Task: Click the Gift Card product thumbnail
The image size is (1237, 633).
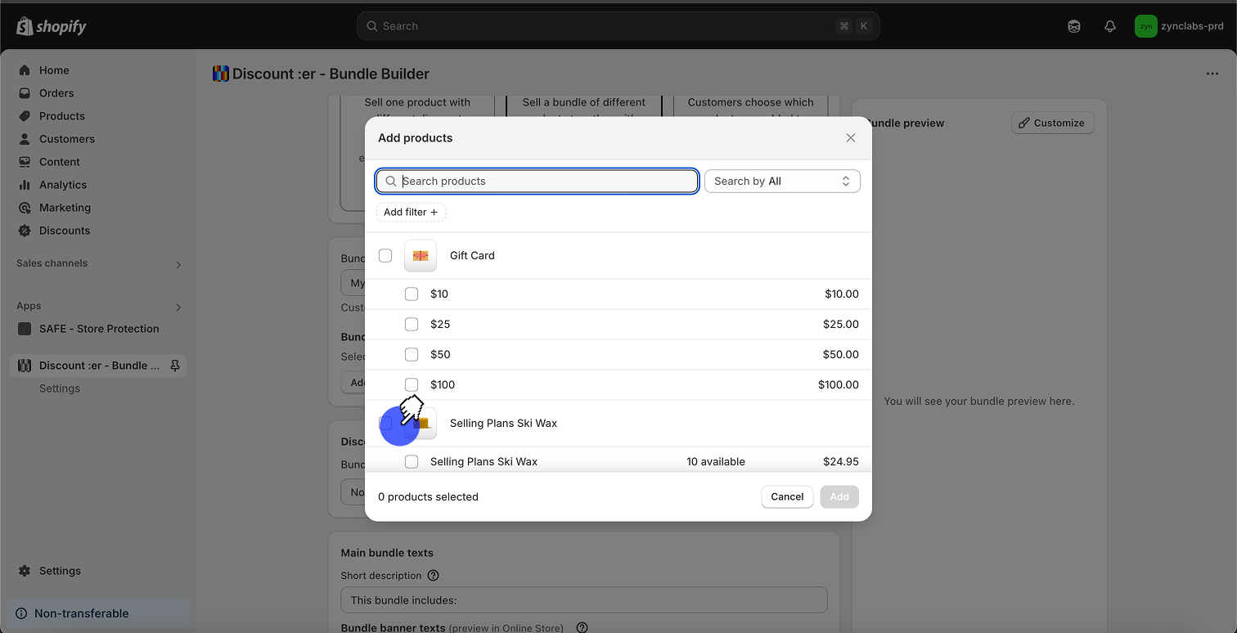Action: click(421, 256)
